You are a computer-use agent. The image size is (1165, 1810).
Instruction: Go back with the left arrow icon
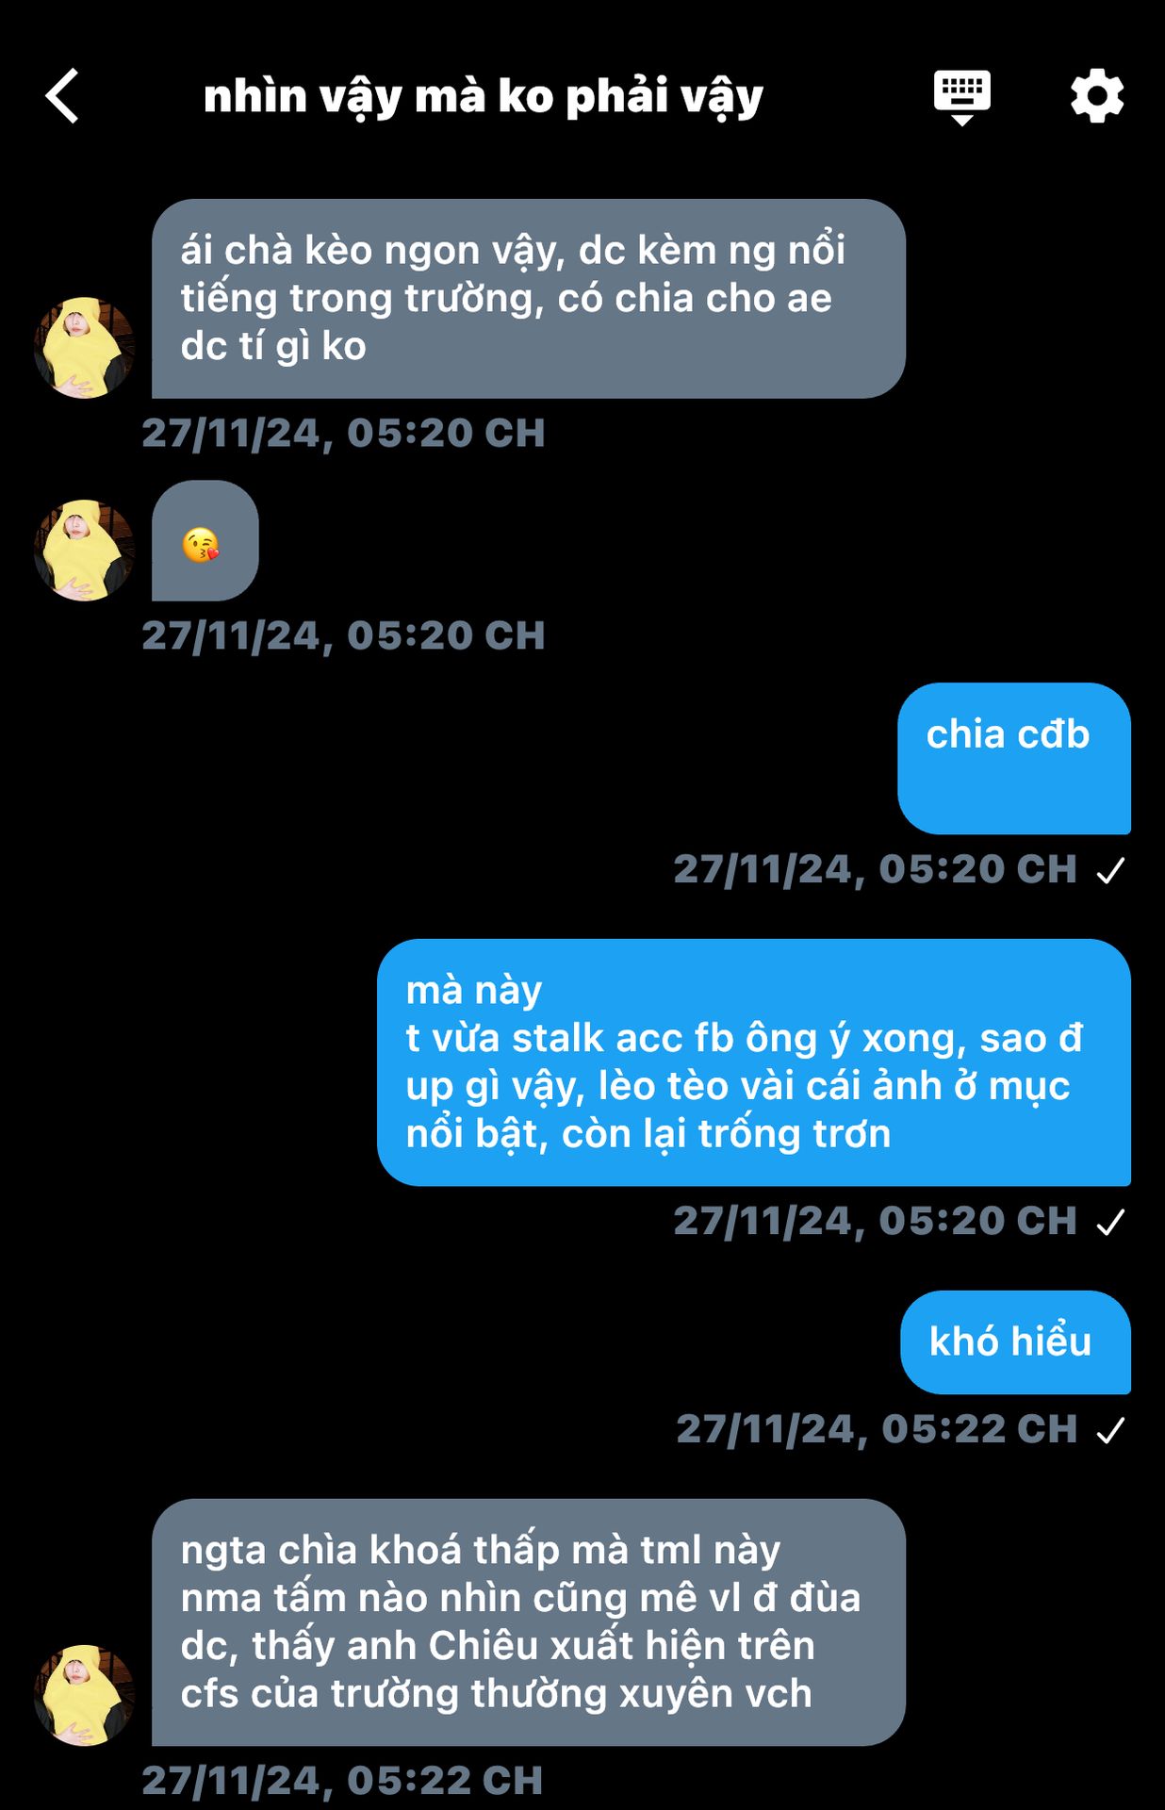[x=62, y=96]
